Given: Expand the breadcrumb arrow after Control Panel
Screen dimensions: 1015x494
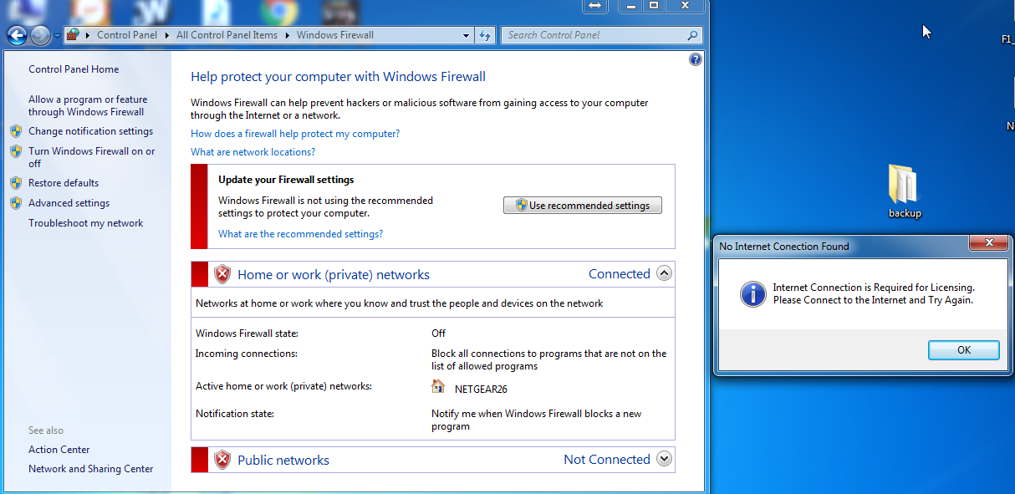Looking at the screenshot, I should pos(168,35).
